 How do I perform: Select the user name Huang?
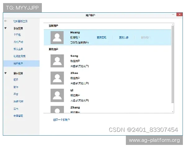(x=75, y=32)
